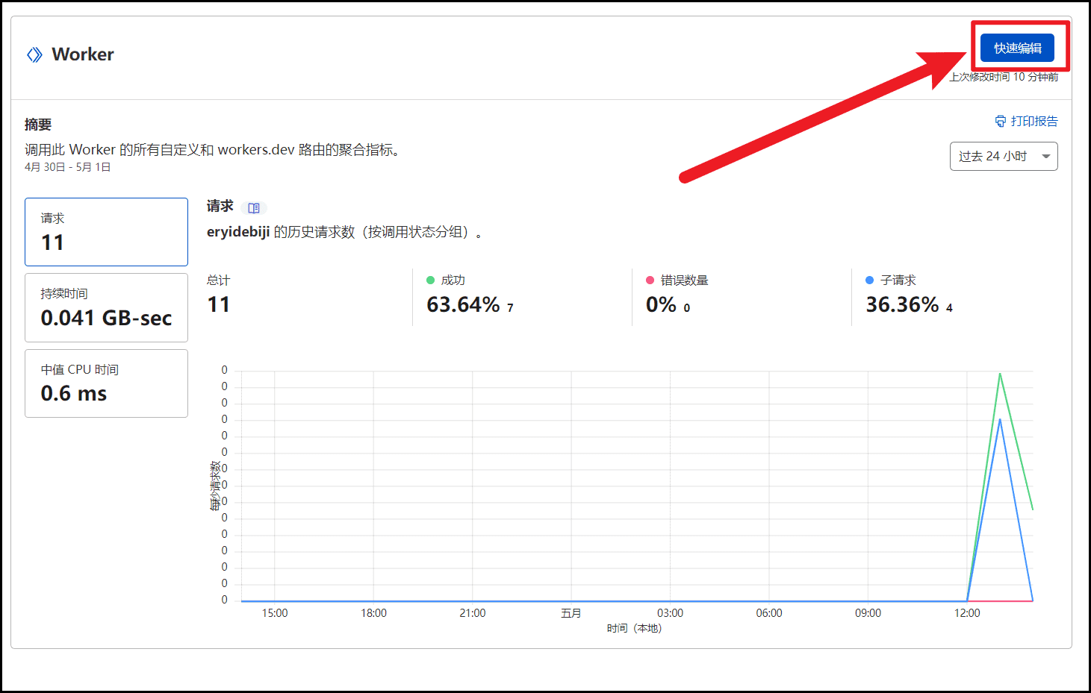1091x693 pixels.
Task: Click the 18:00 label on the time axis
Action: point(373,613)
